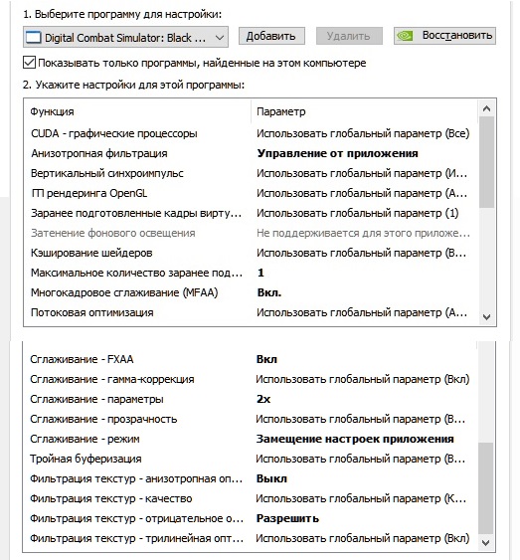Open 'Замещение настроек приложения' value
The image size is (520, 560).
tap(355, 439)
